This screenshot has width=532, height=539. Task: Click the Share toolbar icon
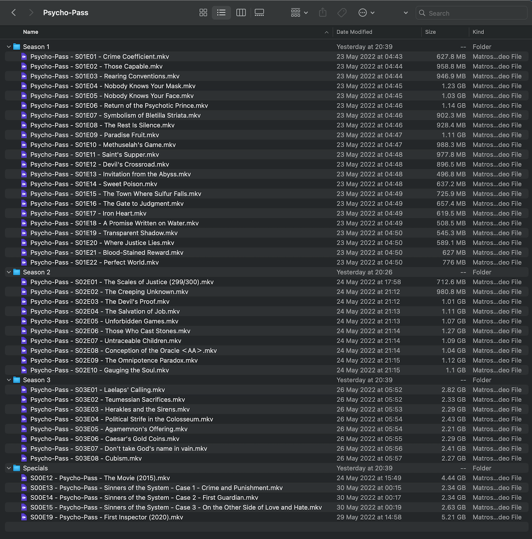click(x=323, y=13)
